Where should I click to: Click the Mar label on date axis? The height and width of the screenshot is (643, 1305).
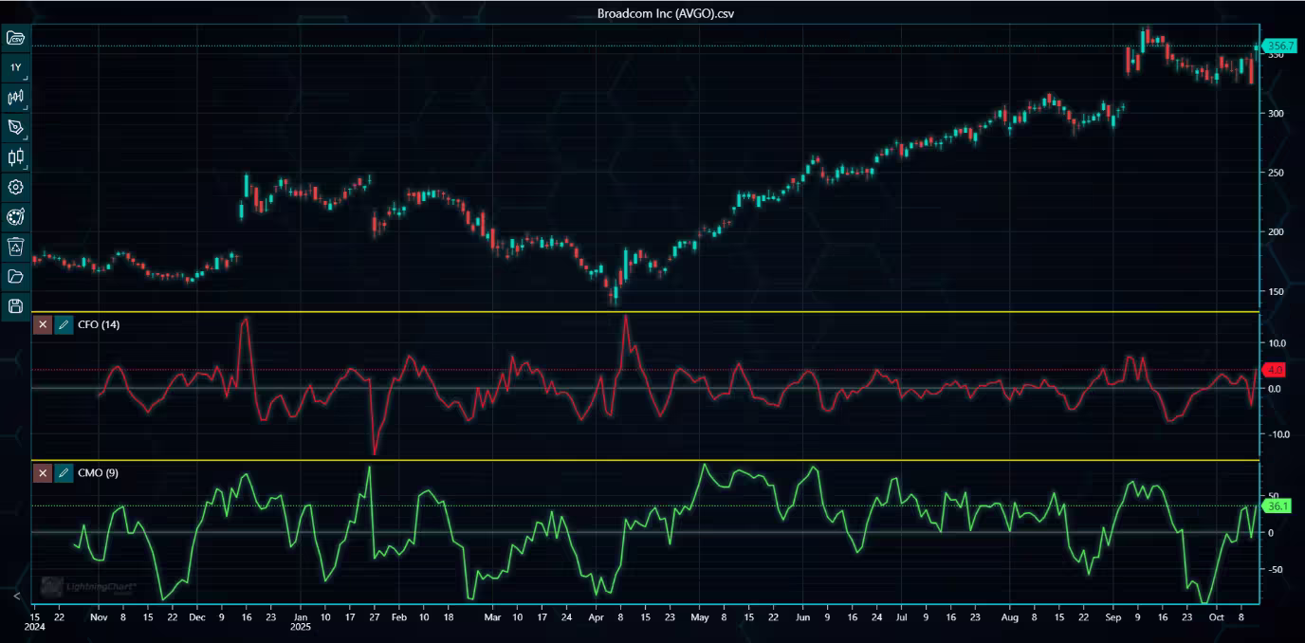point(491,616)
